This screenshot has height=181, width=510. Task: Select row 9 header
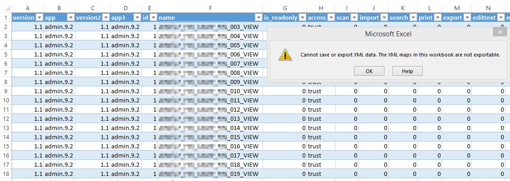coord(6,91)
